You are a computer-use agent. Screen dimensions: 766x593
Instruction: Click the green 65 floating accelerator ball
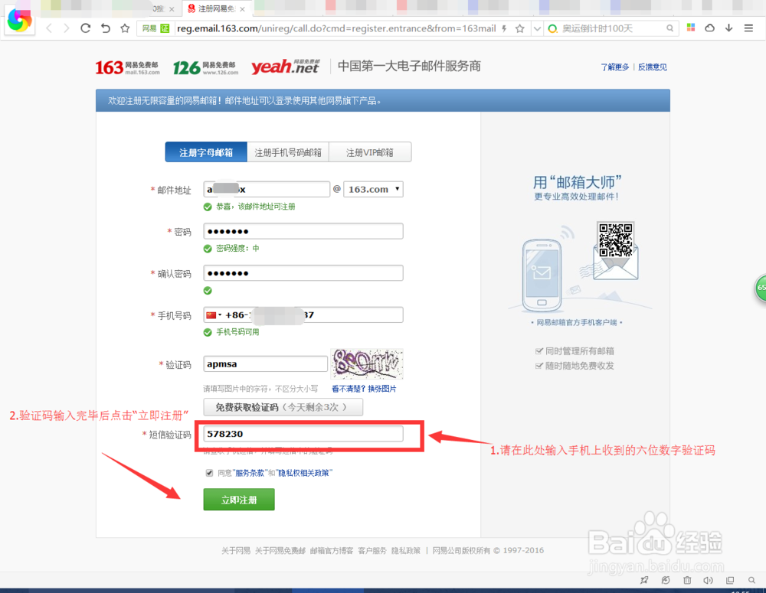point(761,288)
